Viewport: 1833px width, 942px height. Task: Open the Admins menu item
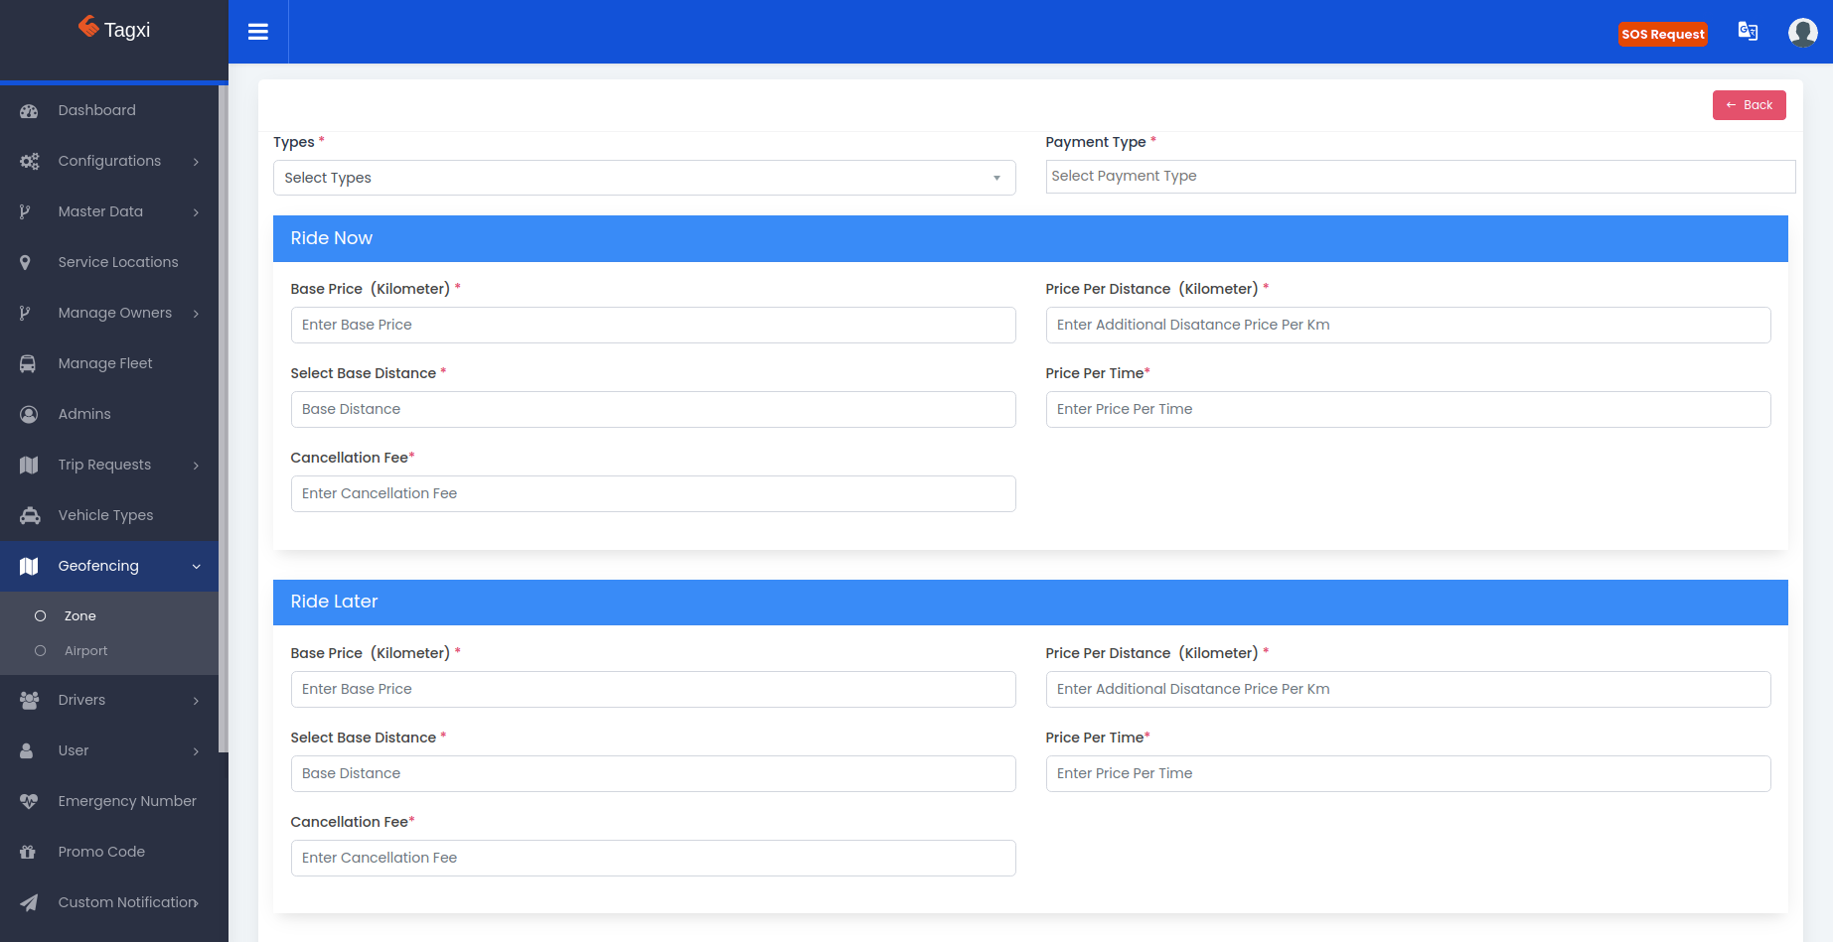[x=84, y=414]
